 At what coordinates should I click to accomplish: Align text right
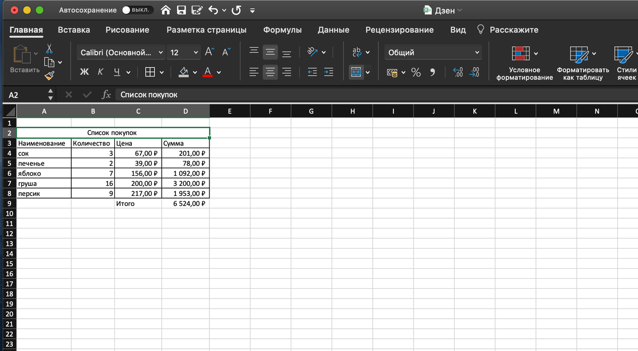click(287, 72)
